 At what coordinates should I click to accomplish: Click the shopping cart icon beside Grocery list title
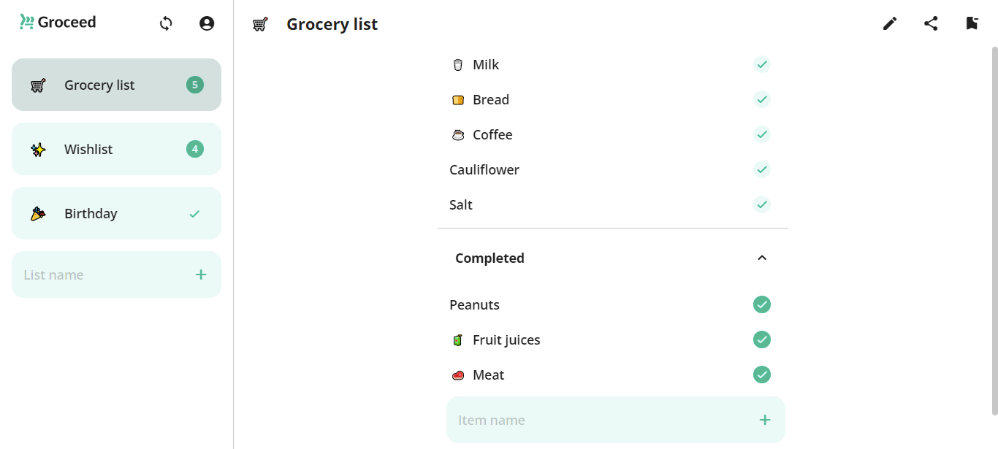coord(260,24)
